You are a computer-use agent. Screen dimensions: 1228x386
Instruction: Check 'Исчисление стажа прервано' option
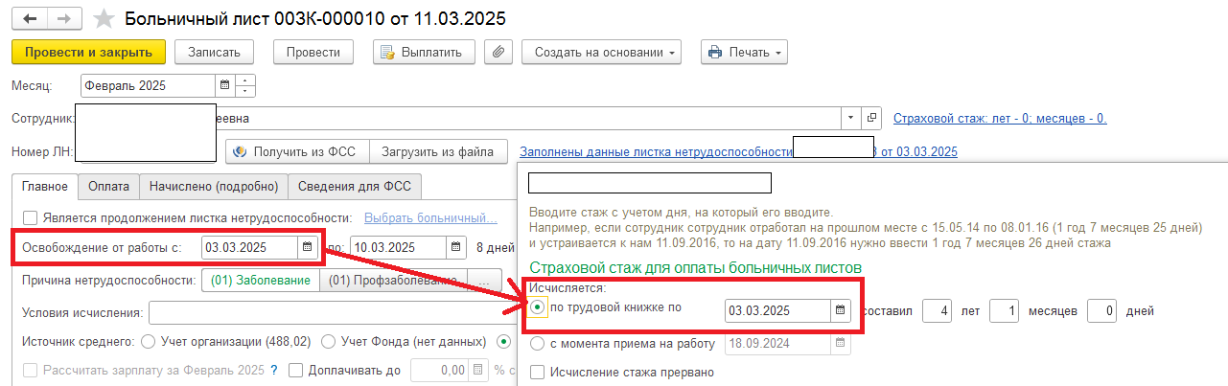coord(537,372)
